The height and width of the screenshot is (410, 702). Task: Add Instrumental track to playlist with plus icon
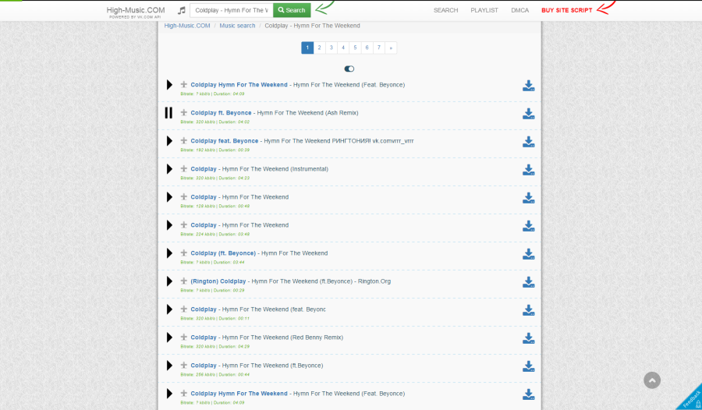pos(183,168)
